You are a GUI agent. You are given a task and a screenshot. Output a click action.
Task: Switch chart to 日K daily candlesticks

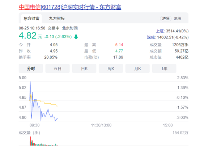[x=84, y=68]
